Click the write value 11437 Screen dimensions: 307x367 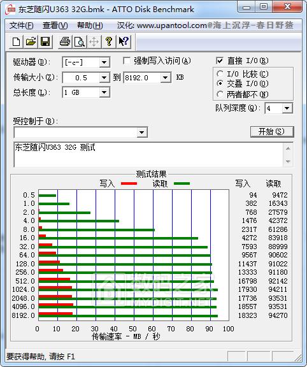(x=247, y=264)
